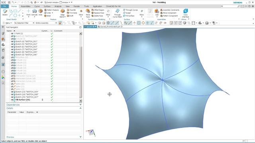Screen dimensions: 255x143
Task: Show the hidden Fill Surface (10)
Action: pyautogui.click(x=12, y=57)
